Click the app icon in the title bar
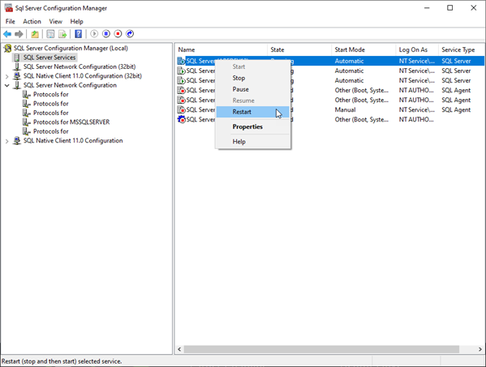Viewport: 486px width, 367px height. tap(9, 8)
